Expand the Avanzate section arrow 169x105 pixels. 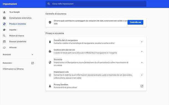point(32,55)
